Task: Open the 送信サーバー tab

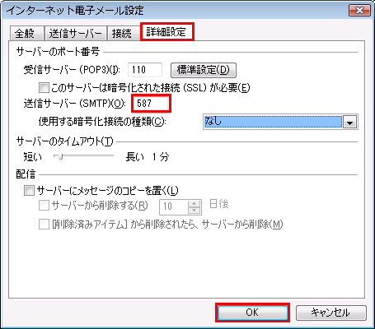Action: [76, 34]
